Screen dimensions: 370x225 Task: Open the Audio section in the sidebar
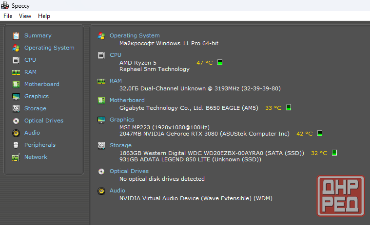[x=32, y=133]
